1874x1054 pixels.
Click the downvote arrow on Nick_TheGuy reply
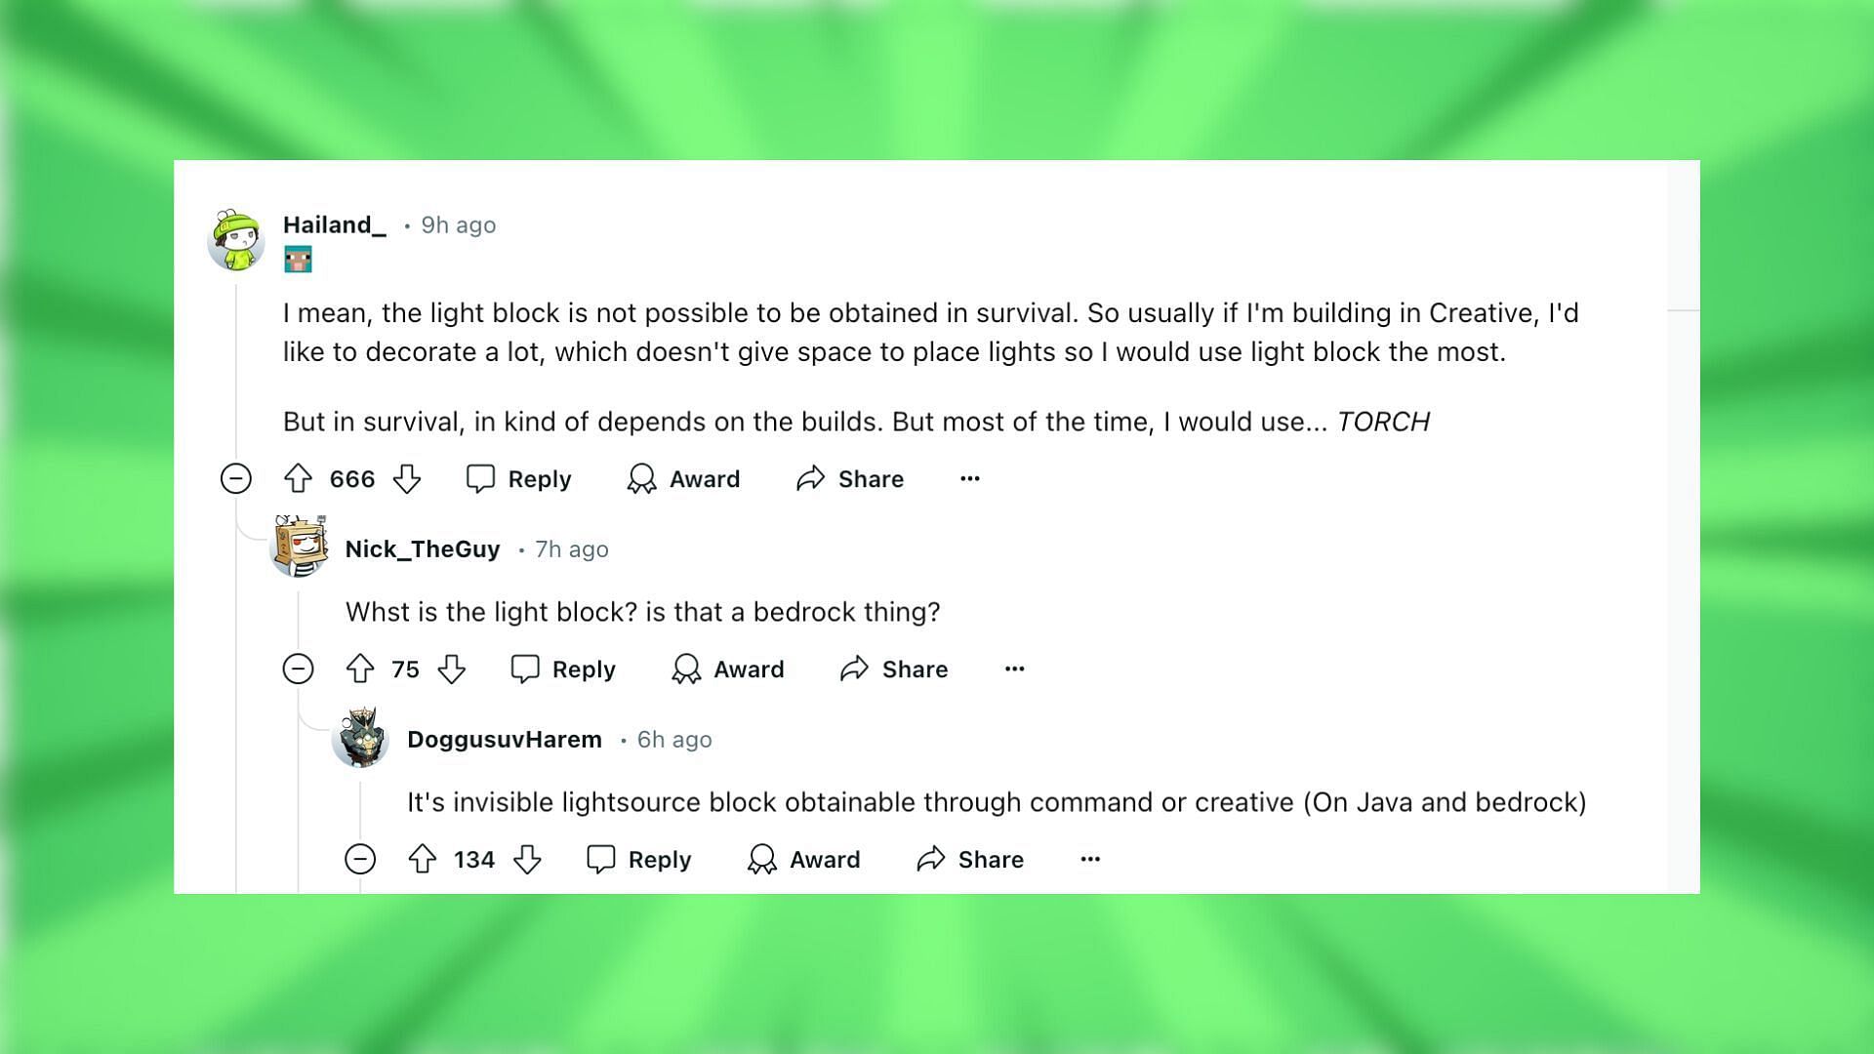click(x=454, y=669)
